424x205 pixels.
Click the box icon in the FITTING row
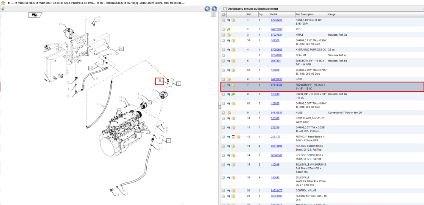click(x=238, y=137)
